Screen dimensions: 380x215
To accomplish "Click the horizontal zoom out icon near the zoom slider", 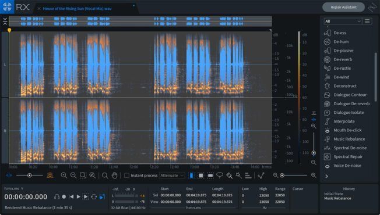I will coord(276,175).
